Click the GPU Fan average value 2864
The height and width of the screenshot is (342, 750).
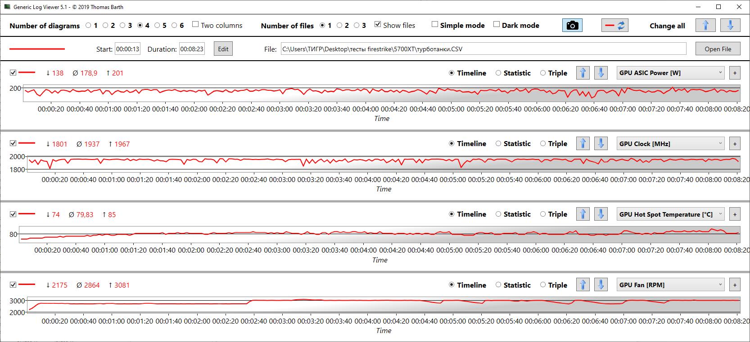(92, 285)
